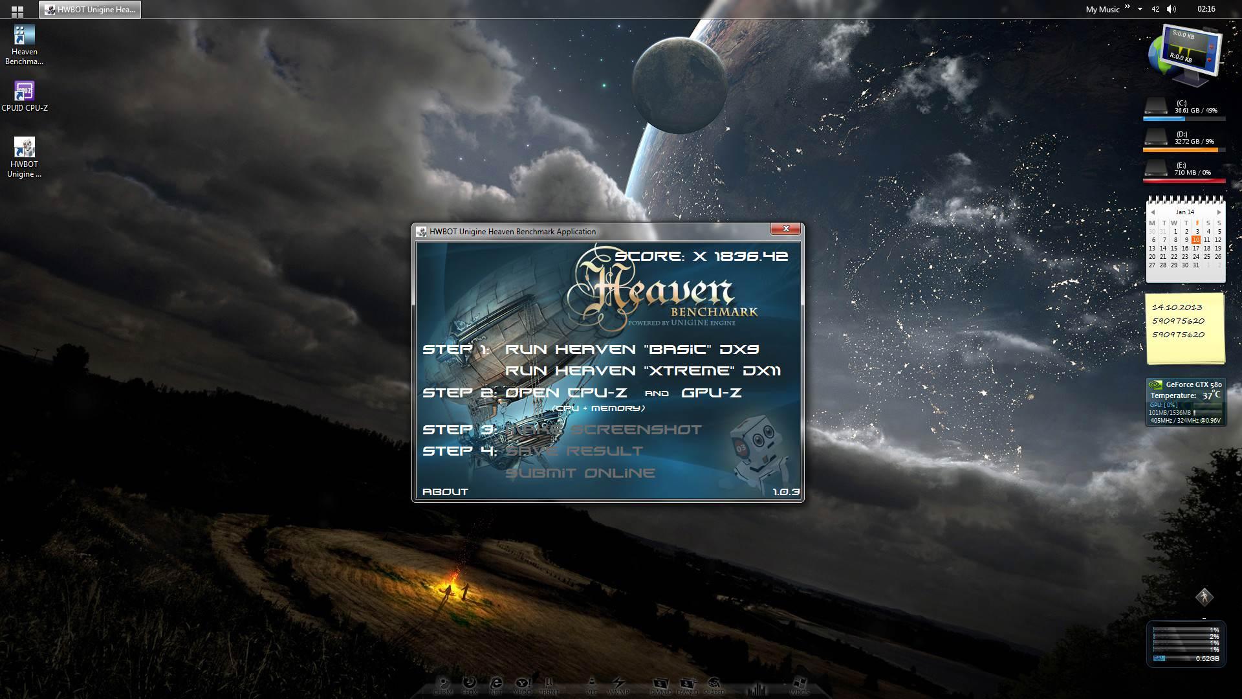1242x699 pixels.
Task: Launch Yahoo from the bottom dock
Action: [523, 685]
